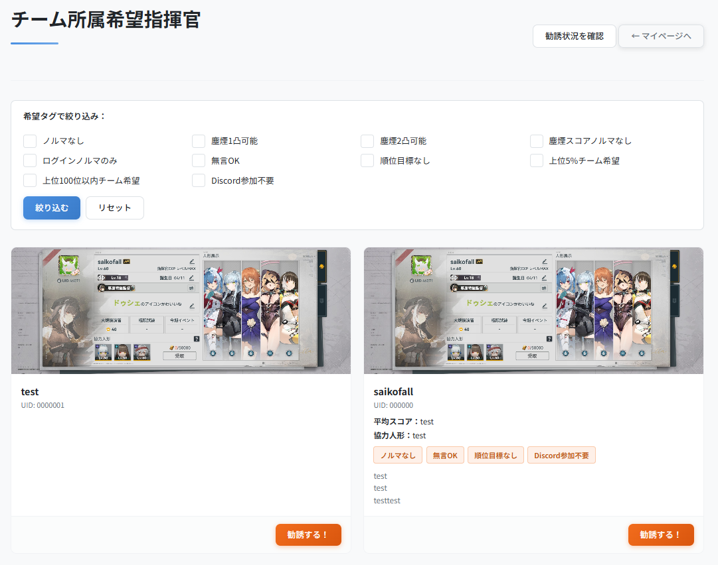
Task: Click the 無言OK tag on saikofall's card
Action: click(445, 456)
